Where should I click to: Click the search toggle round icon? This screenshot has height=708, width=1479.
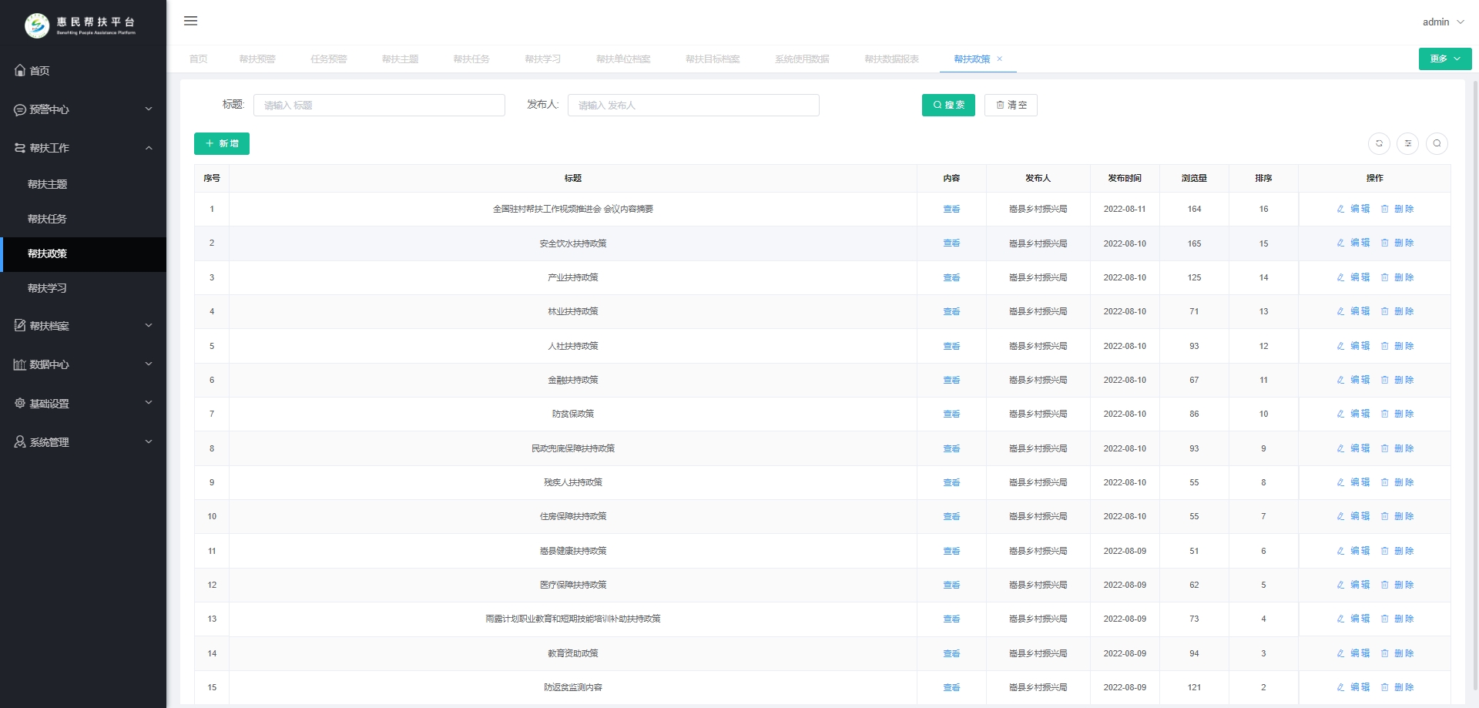coord(1437,143)
